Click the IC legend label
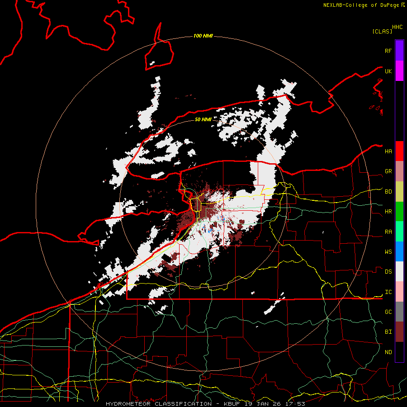 [388, 292]
